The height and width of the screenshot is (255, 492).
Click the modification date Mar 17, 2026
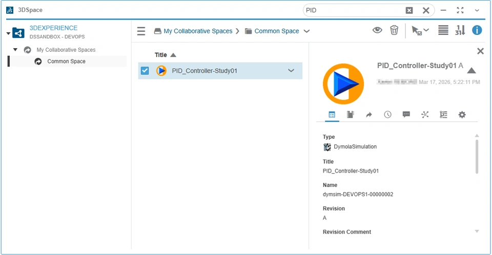(449, 82)
